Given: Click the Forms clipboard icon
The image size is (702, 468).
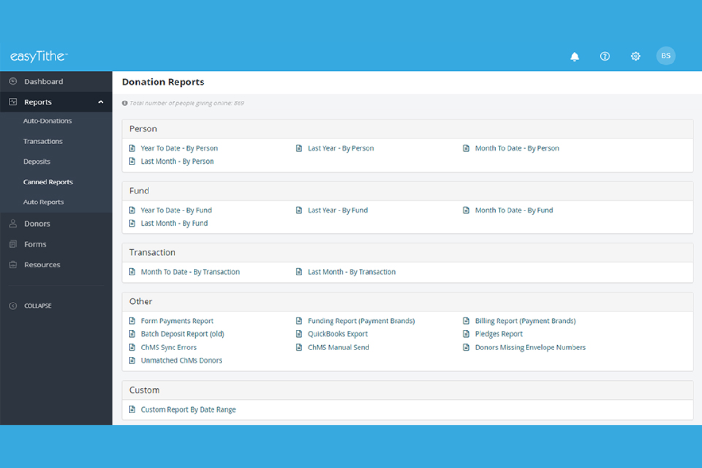Looking at the screenshot, I should [x=13, y=244].
